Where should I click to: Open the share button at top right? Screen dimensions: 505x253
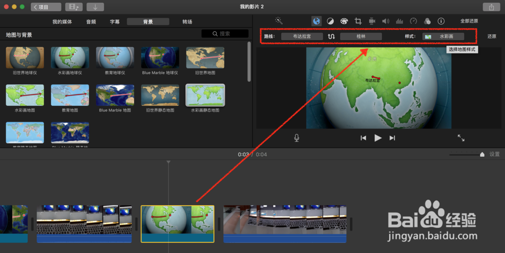point(491,7)
